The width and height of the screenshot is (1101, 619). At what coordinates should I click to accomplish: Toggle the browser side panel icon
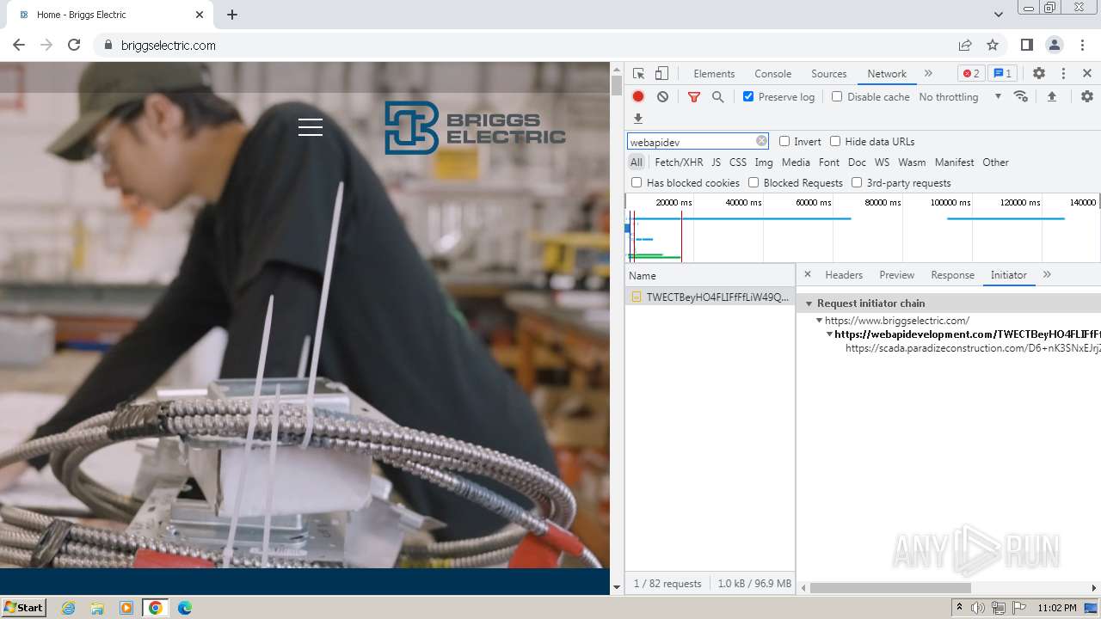1027,45
